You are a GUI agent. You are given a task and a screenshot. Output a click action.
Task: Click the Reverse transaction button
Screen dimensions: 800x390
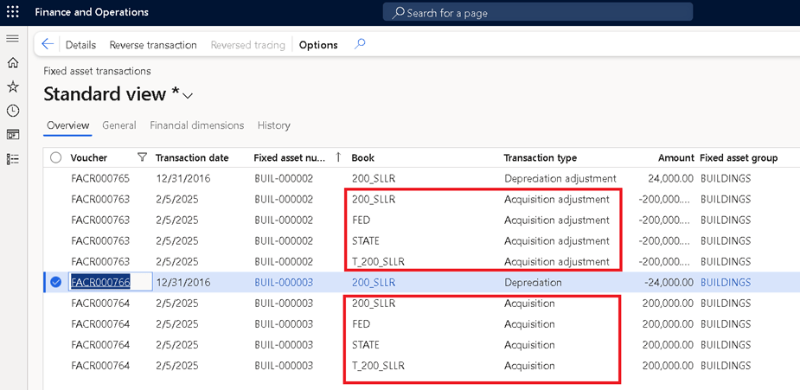tap(153, 45)
